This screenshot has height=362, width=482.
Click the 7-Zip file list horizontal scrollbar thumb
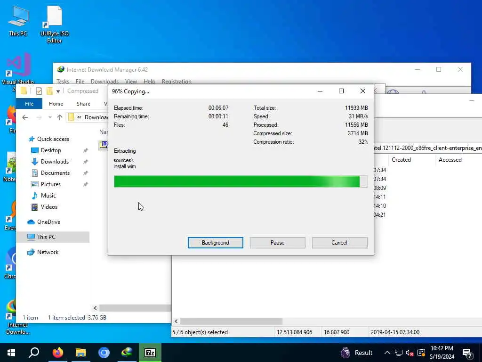tap(231, 321)
